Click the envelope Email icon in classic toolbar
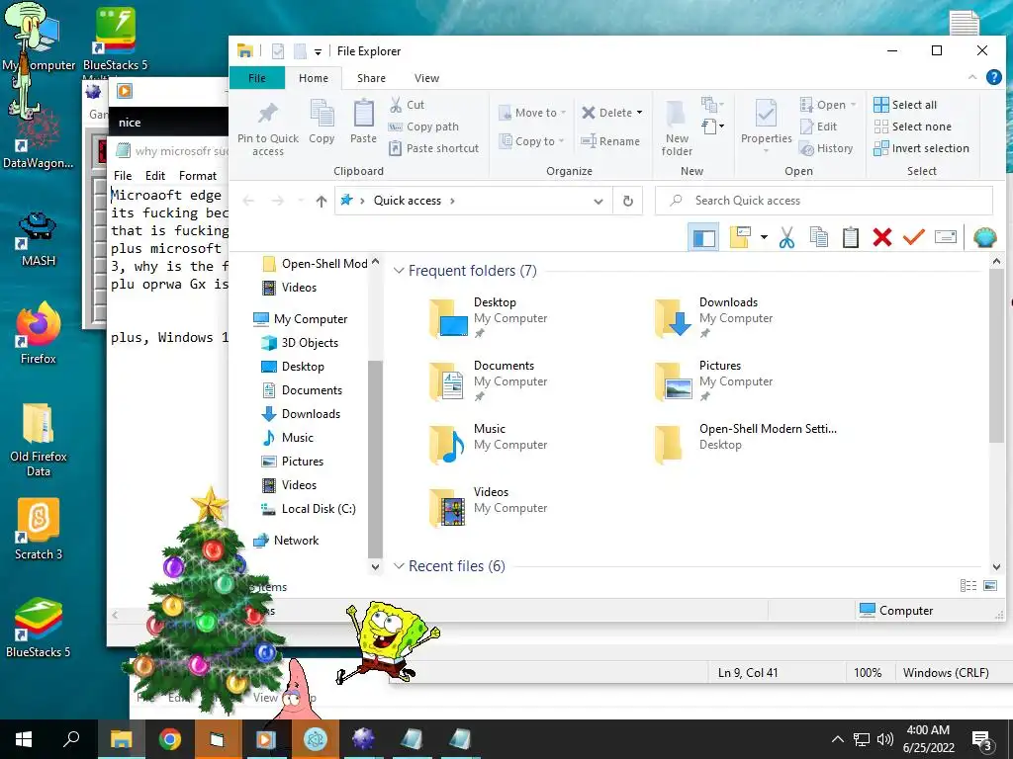The height and width of the screenshot is (759, 1013). [945, 237]
